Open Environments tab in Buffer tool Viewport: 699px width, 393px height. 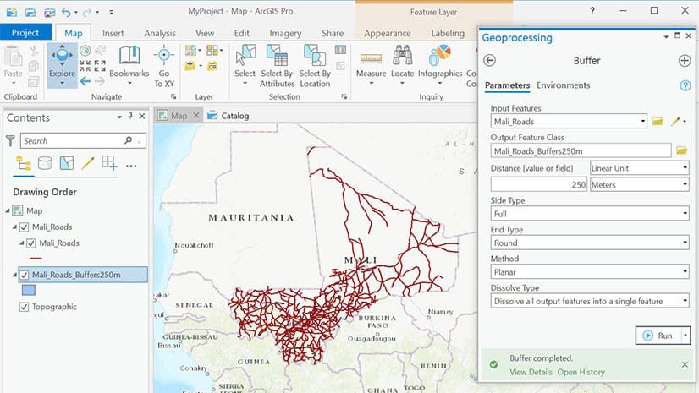(x=563, y=85)
